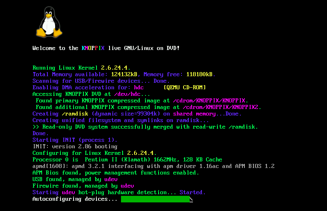The height and width of the screenshot is (211, 327).
Task: Click the 'Creating unified filesystem and symlinks' line
Action: tap(121, 120)
